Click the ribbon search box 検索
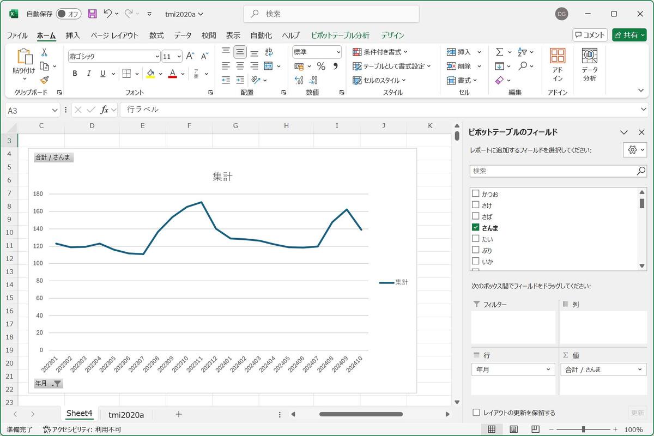The width and height of the screenshot is (654, 436). (x=331, y=14)
